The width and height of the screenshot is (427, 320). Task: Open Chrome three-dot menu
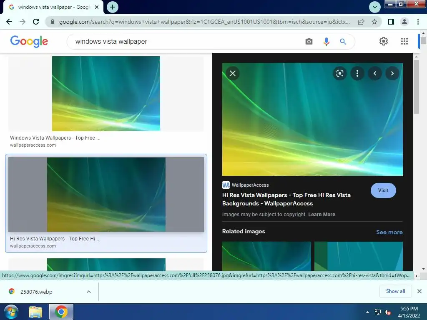point(418,22)
